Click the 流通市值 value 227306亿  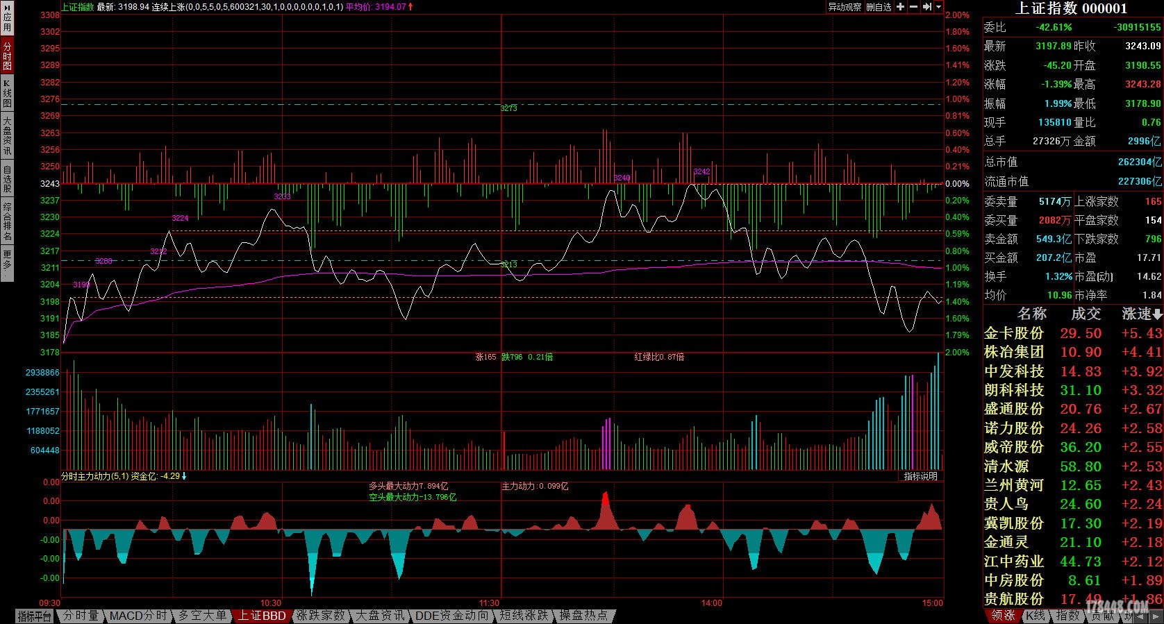point(1140,181)
